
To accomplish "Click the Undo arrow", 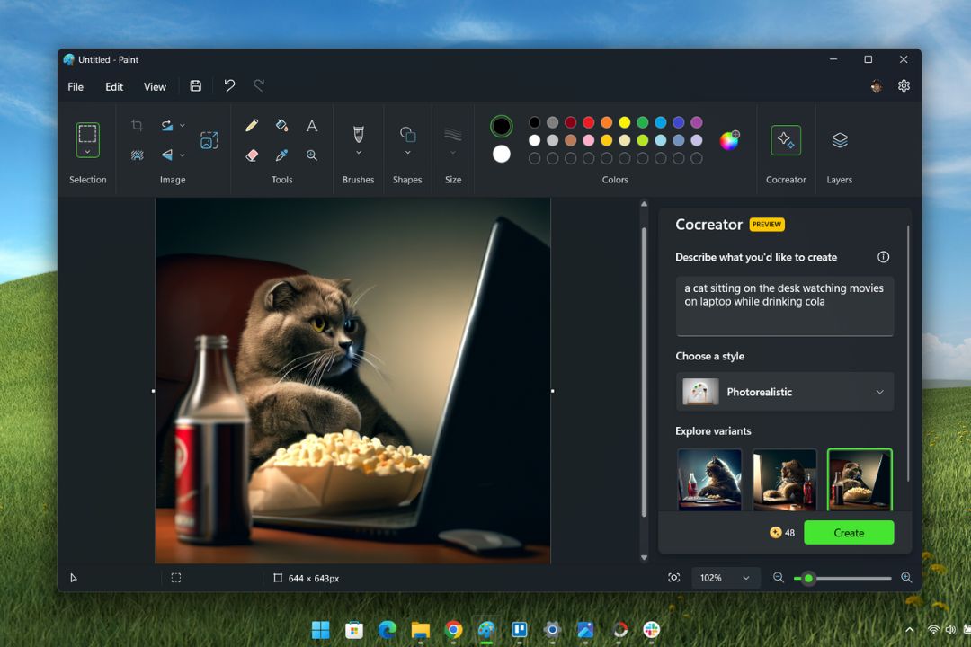I will click(229, 85).
